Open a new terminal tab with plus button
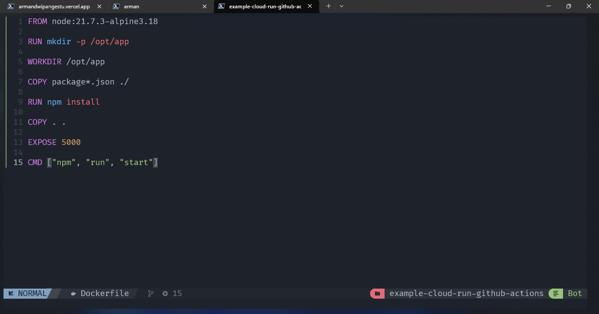 328,6
